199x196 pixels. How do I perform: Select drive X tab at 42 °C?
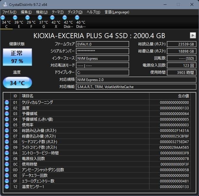coord(56,22)
